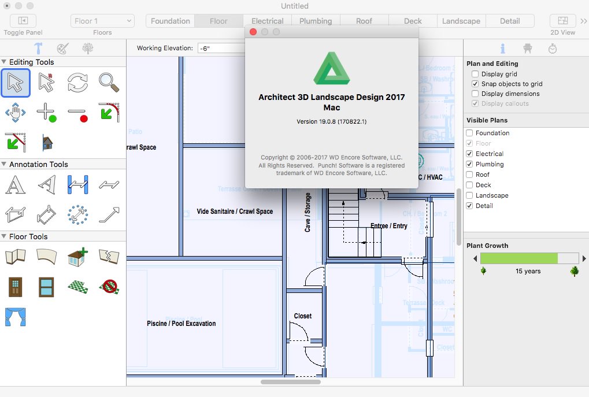
Task: Select the dotted circle radial dimension tool
Action: click(78, 215)
